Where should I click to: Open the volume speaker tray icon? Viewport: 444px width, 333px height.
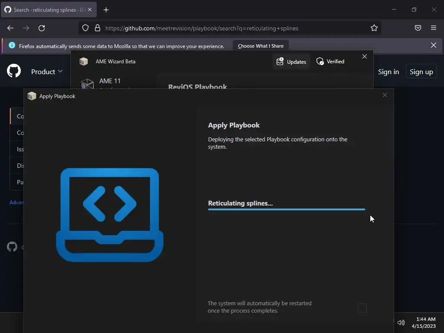point(401,322)
